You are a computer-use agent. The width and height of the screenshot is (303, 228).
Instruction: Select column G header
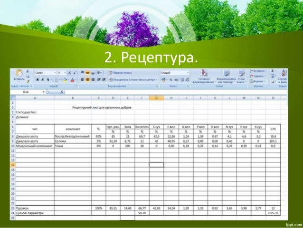[156, 98]
